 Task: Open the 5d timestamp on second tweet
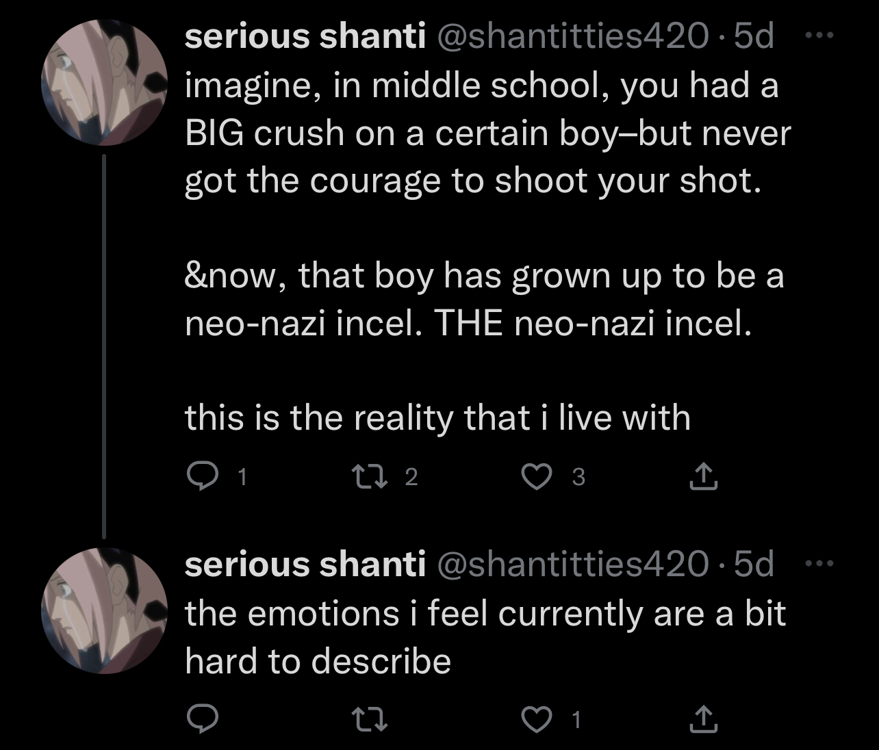click(x=754, y=564)
